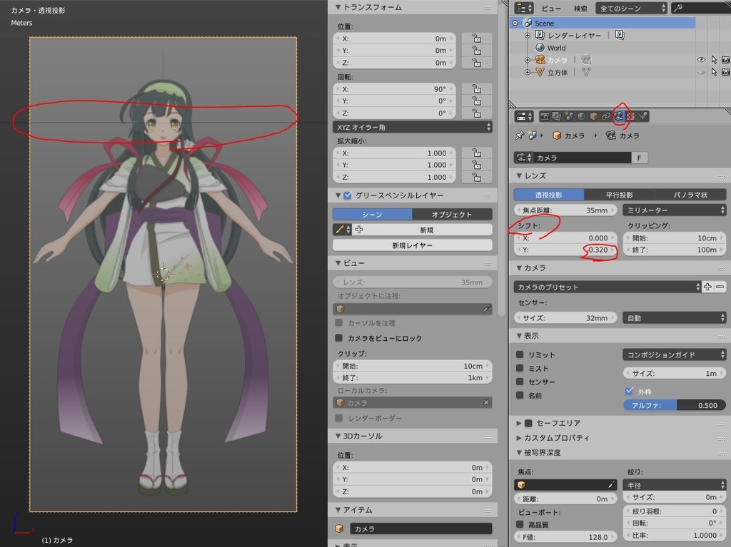Enable the リミット display checkbox
This screenshot has width=731, height=547.
click(520, 354)
